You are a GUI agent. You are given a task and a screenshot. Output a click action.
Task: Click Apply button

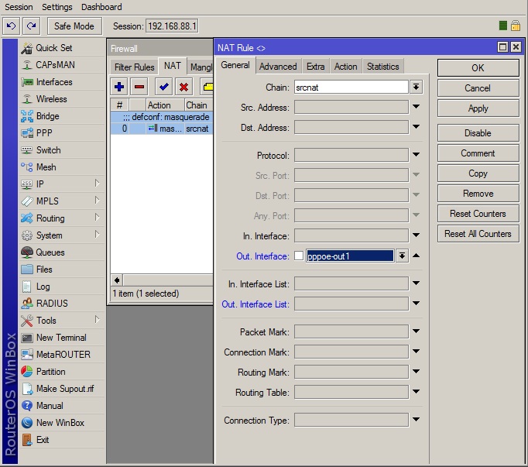(x=478, y=108)
